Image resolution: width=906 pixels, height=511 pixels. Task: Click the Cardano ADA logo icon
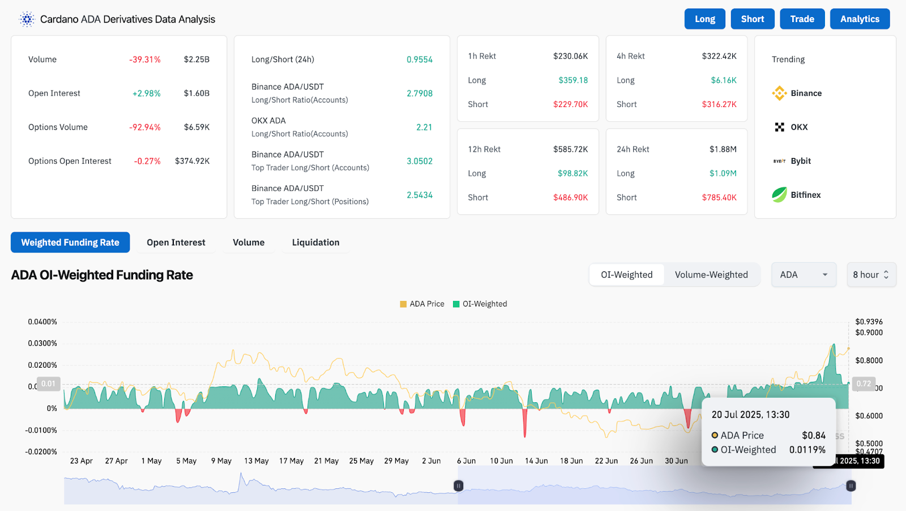click(x=27, y=19)
